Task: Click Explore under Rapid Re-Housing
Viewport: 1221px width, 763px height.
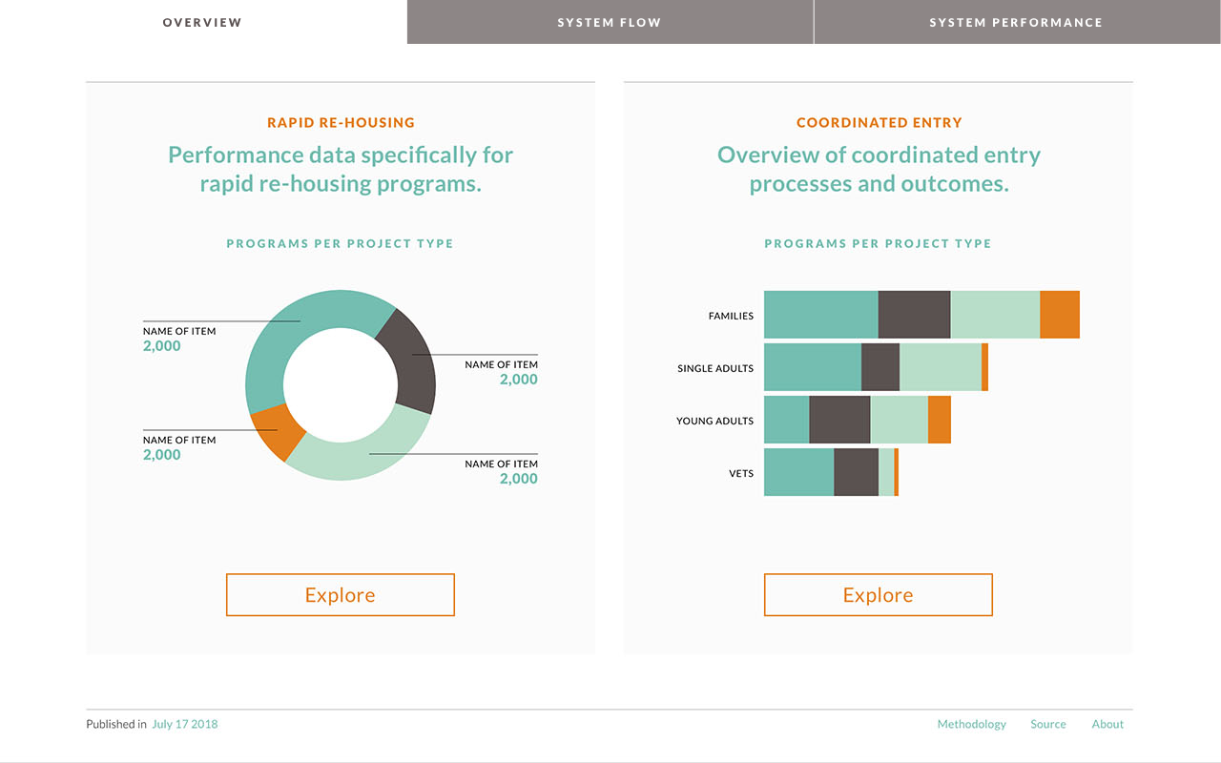Action: [340, 594]
